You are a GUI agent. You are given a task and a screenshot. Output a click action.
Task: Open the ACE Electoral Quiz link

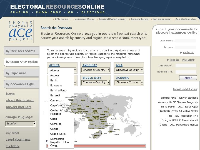(x=186, y=19)
